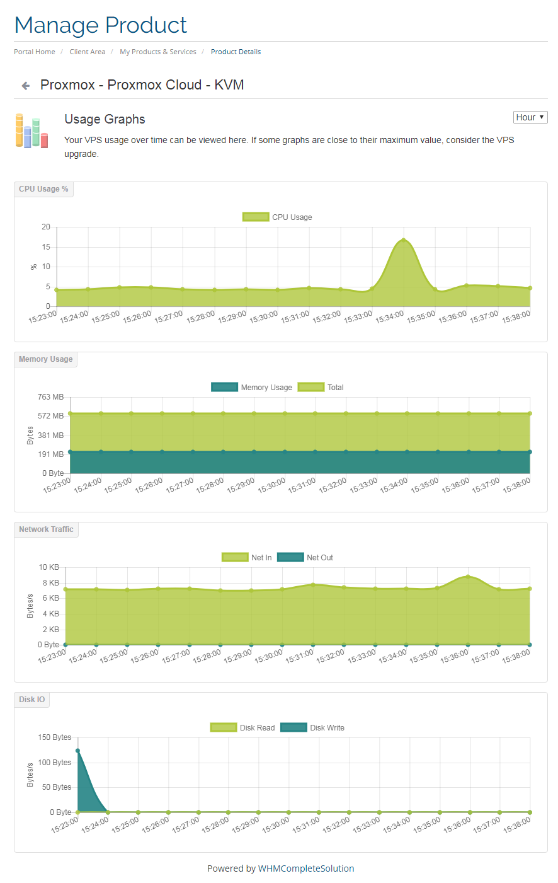Viewport: 558px width, 883px height.
Task: Click the Proxmox - Proxmox Cloud - KVM title
Action: click(x=142, y=84)
